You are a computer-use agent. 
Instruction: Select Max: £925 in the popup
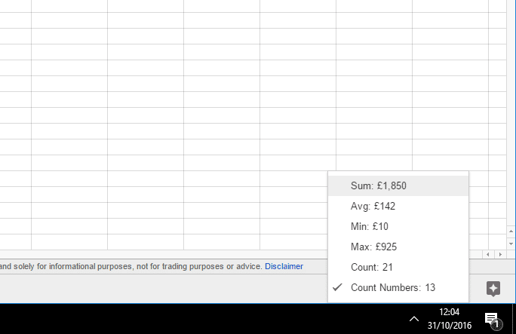pyautogui.click(x=398, y=247)
